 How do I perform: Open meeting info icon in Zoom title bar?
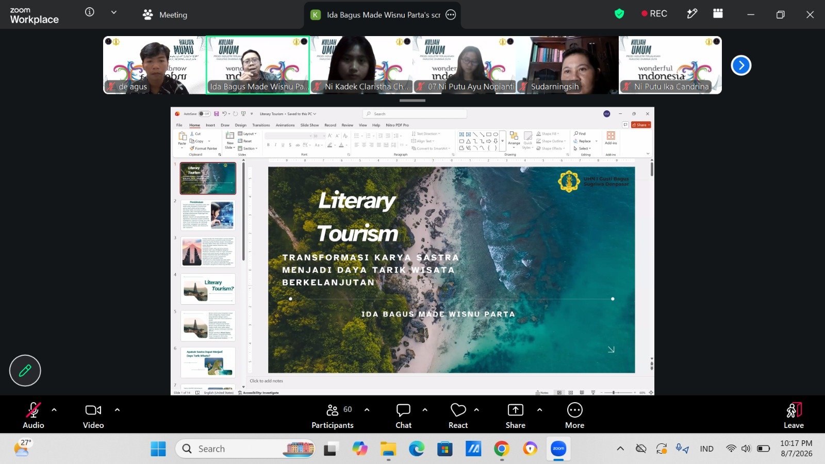90,12
